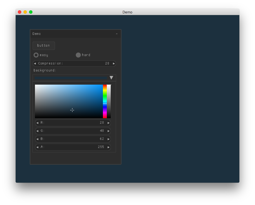255x205 pixels.
Task: Select the hard radio option
Action: (78, 55)
